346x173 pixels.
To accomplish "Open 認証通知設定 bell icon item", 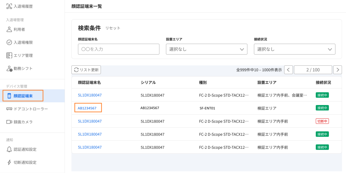I will click(x=9, y=149).
